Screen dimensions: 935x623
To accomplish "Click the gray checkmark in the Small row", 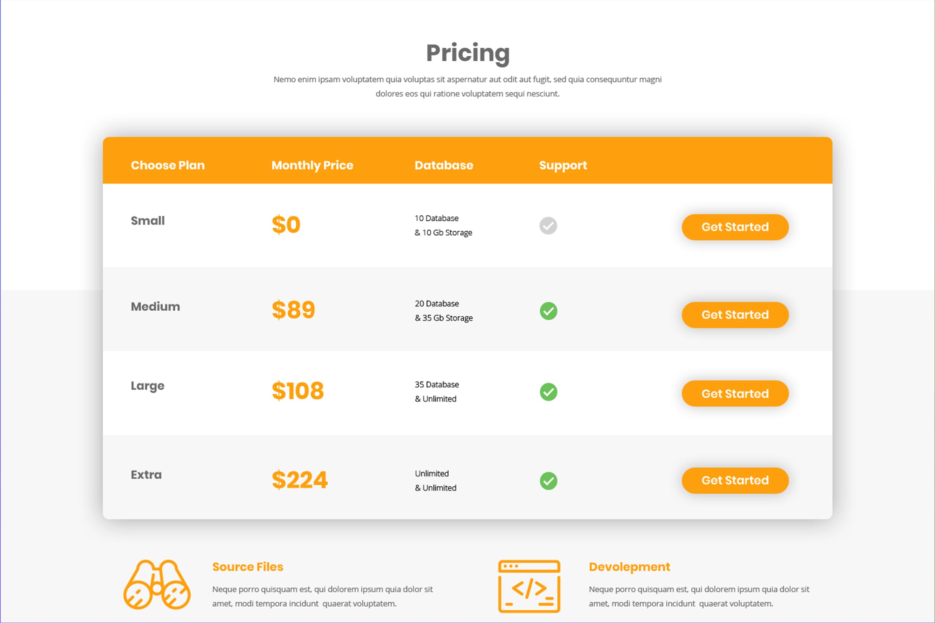I will (x=548, y=226).
